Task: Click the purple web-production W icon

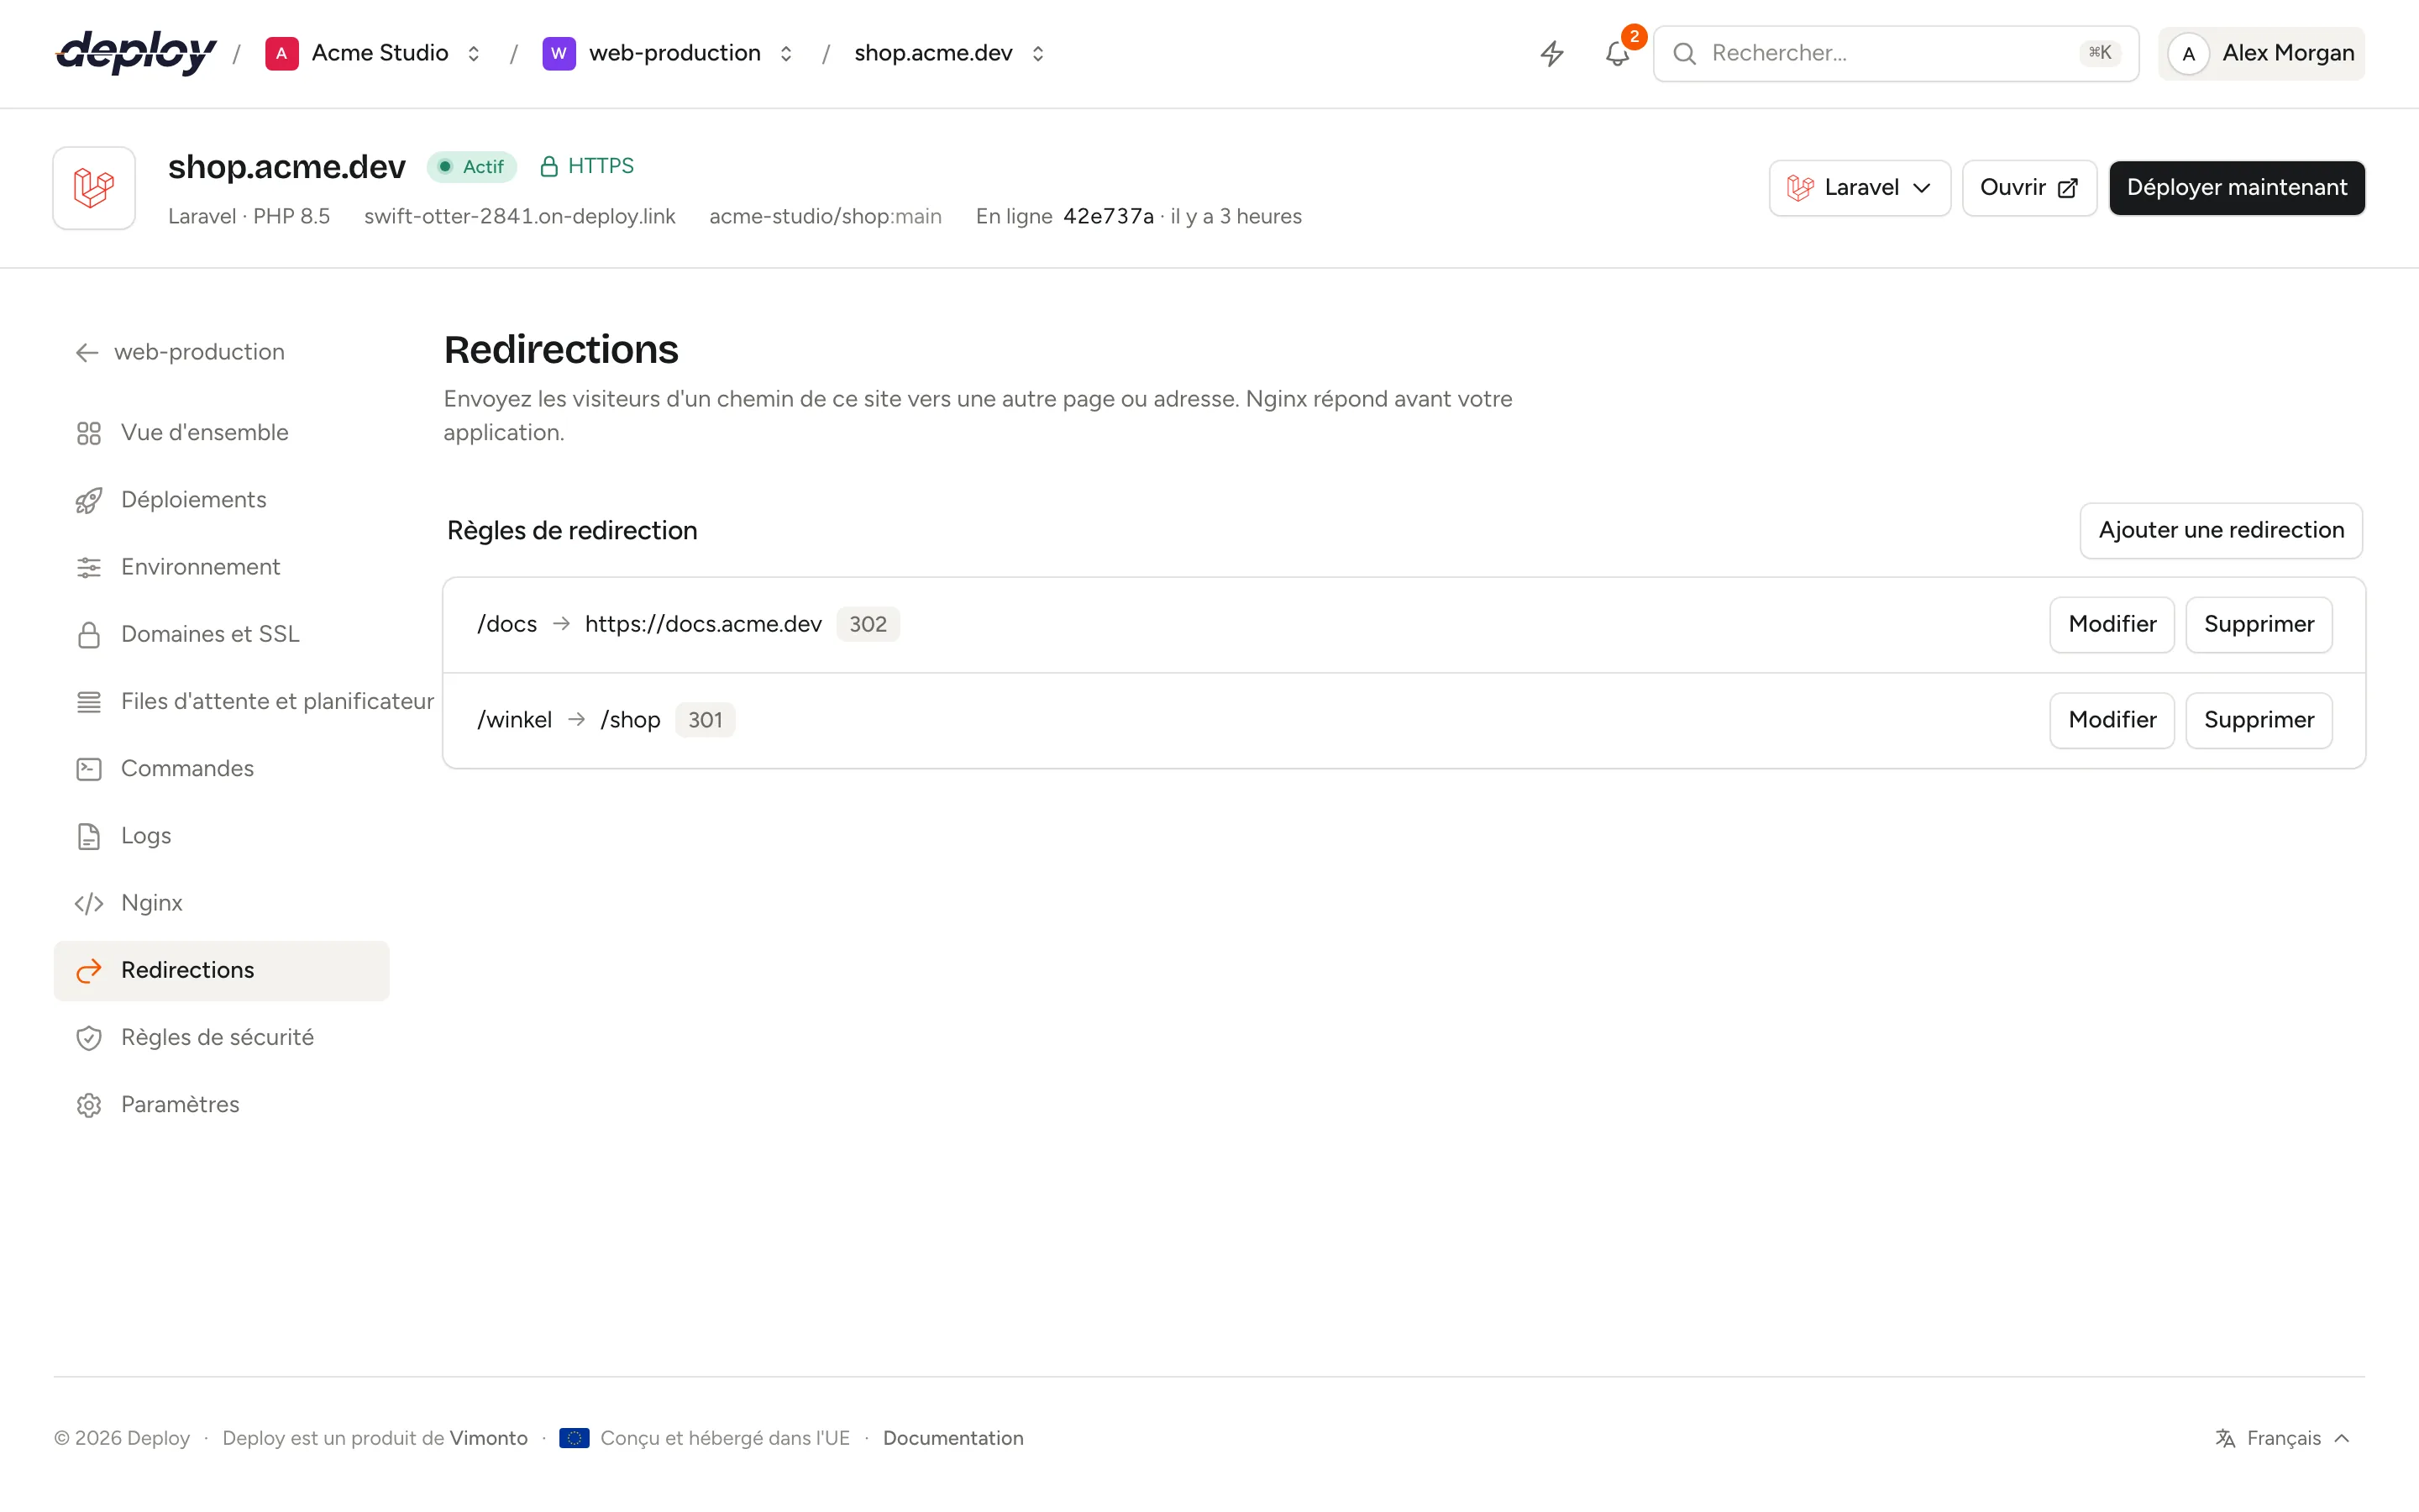Action: [x=559, y=53]
